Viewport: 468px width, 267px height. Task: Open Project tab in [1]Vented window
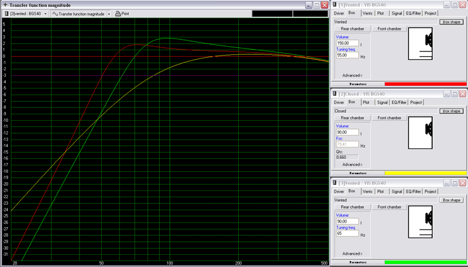pyautogui.click(x=431, y=13)
